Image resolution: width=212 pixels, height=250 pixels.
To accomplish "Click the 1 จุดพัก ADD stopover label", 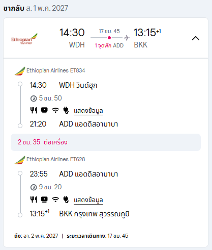I will (109, 45).
